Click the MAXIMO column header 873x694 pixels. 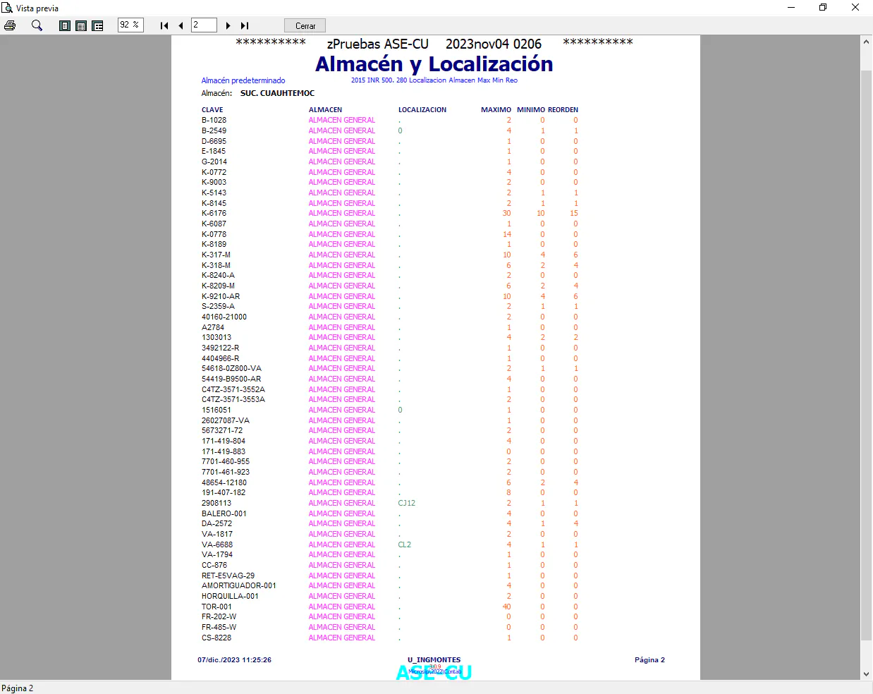[496, 110]
